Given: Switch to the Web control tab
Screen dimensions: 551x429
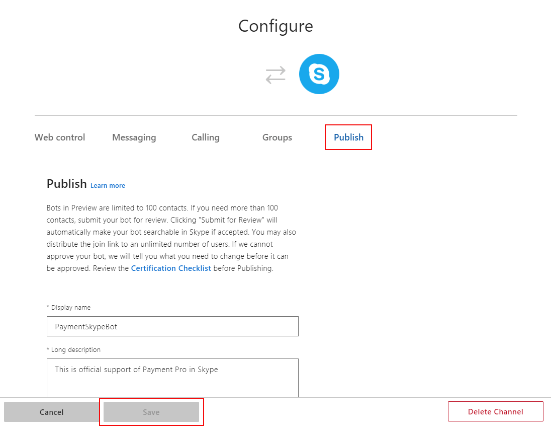Looking at the screenshot, I should pyautogui.click(x=60, y=137).
